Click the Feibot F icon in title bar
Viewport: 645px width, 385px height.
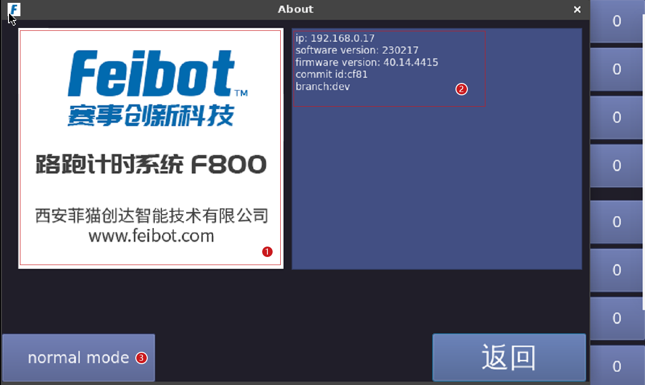pos(14,9)
